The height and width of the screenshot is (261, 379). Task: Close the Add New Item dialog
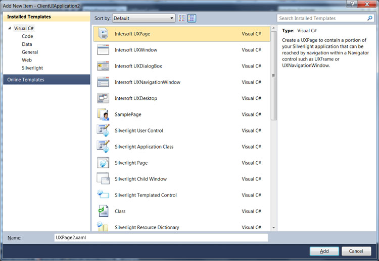pyautogui.click(x=367, y=4)
